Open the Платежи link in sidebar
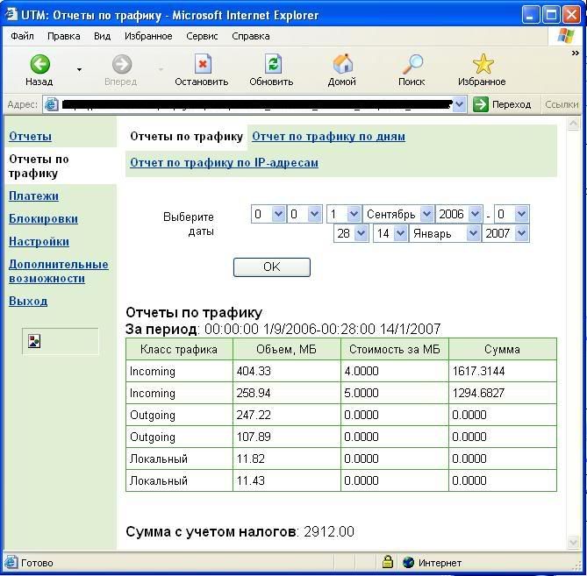Image resolution: width=587 pixels, height=576 pixels. [x=33, y=196]
